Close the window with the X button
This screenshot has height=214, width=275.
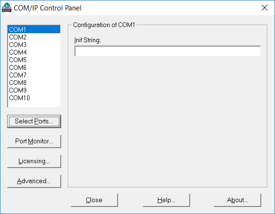click(x=264, y=8)
